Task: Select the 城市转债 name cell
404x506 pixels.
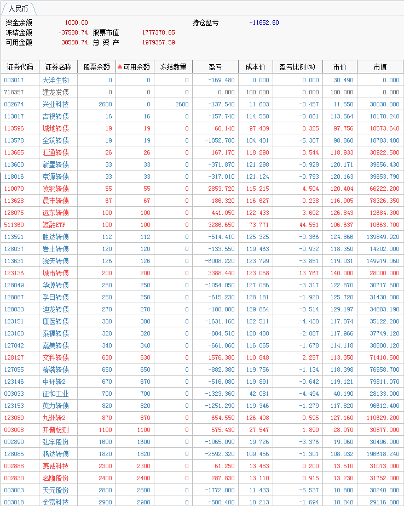Action: 56,273
